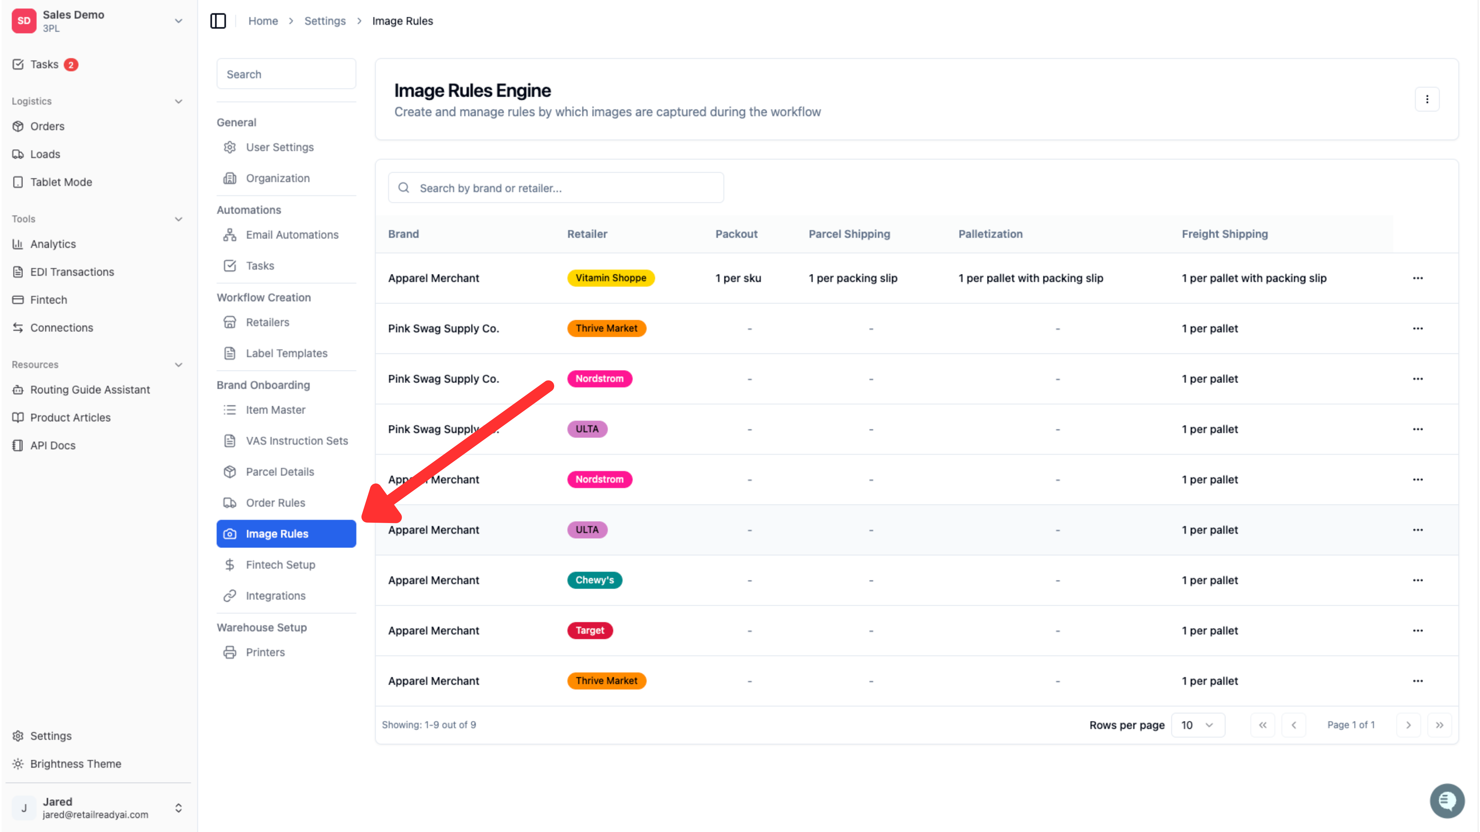1480x832 pixels.
Task: Open Tasks with 2 notifications
Action: [45, 64]
